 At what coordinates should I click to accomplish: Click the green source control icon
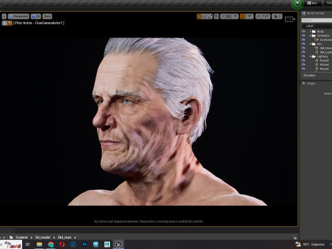(x=297, y=3)
